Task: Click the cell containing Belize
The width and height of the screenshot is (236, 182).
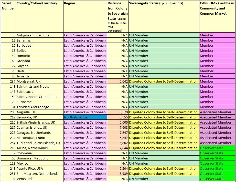Action: click(40, 50)
